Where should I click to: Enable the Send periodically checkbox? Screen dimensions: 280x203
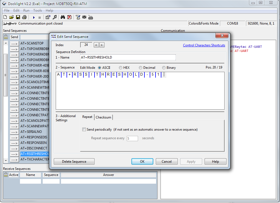(x=84, y=130)
